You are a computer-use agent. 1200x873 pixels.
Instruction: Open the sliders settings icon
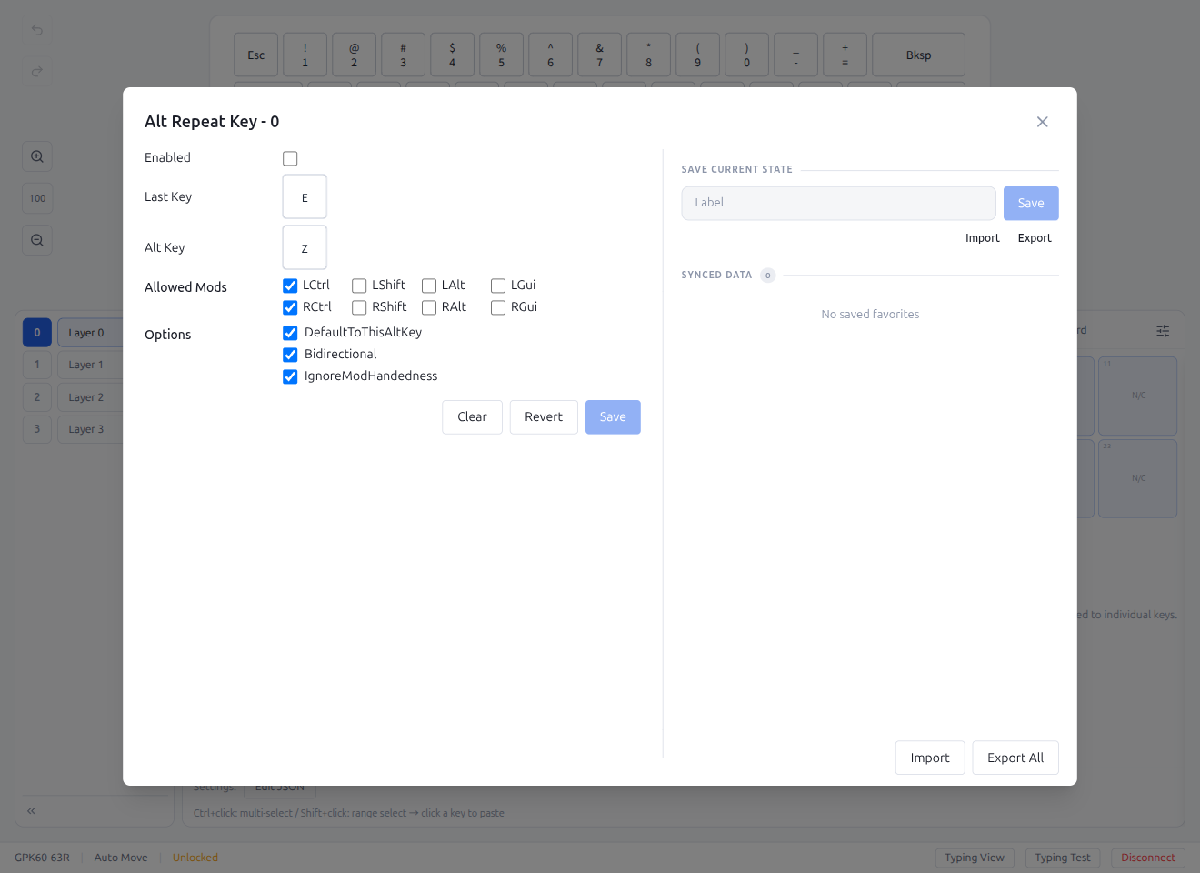[1163, 331]
